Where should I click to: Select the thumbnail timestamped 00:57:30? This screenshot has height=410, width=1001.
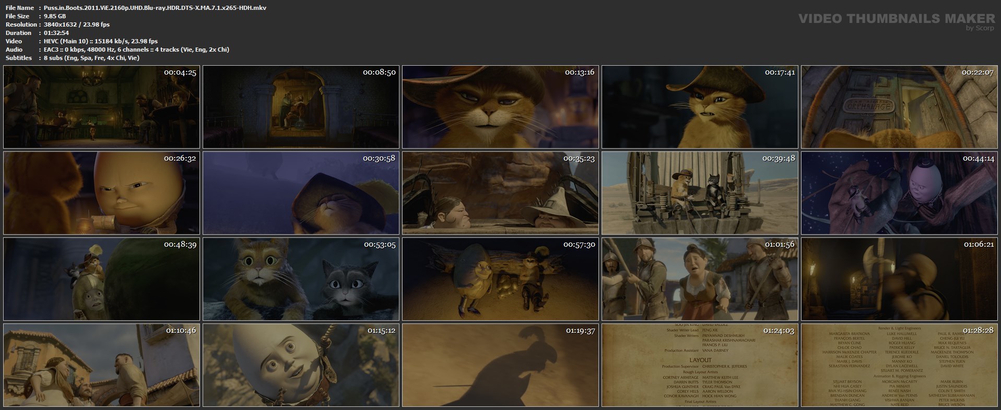(x=500, y=279)
